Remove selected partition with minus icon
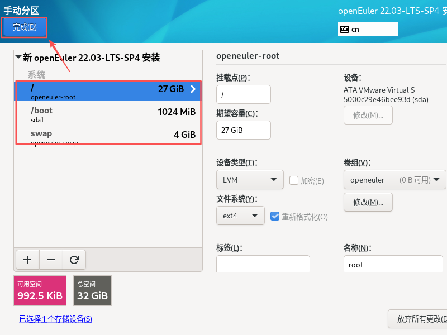447x335 pixels. click(x=51, y=260)
